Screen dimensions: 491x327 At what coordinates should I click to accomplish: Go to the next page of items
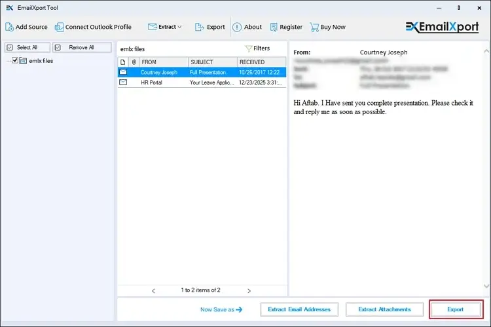249,291
